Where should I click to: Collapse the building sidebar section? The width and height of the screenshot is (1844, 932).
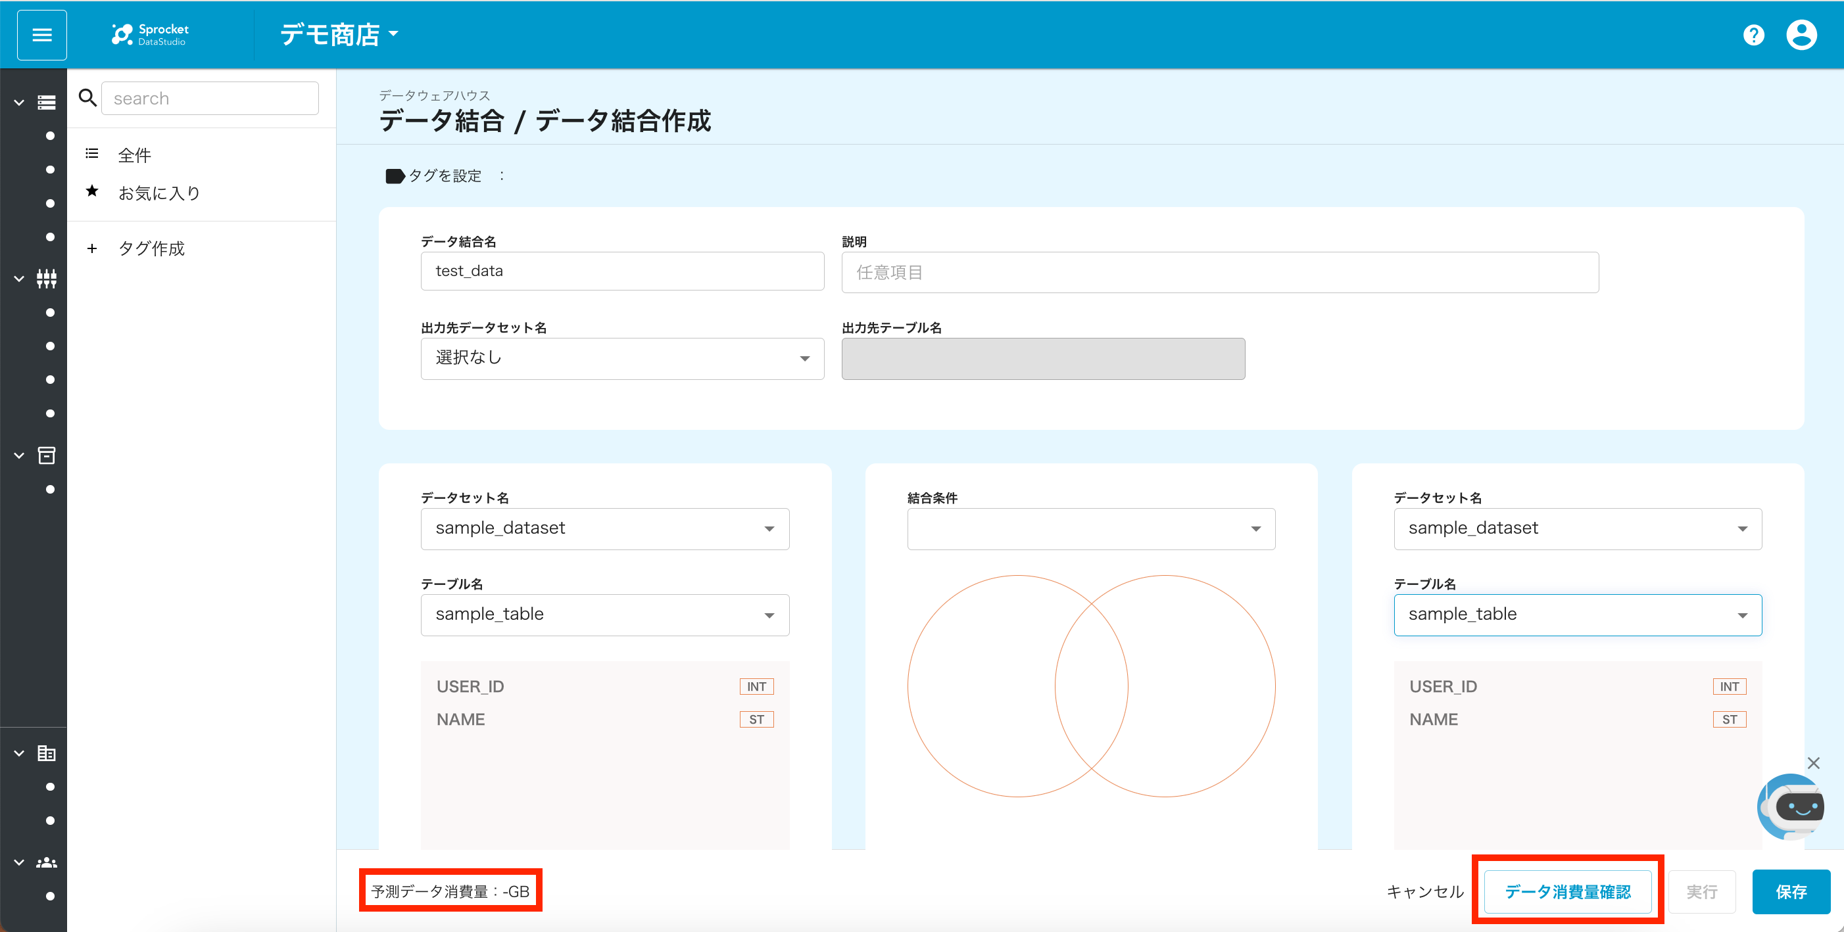tap(19, 753)
